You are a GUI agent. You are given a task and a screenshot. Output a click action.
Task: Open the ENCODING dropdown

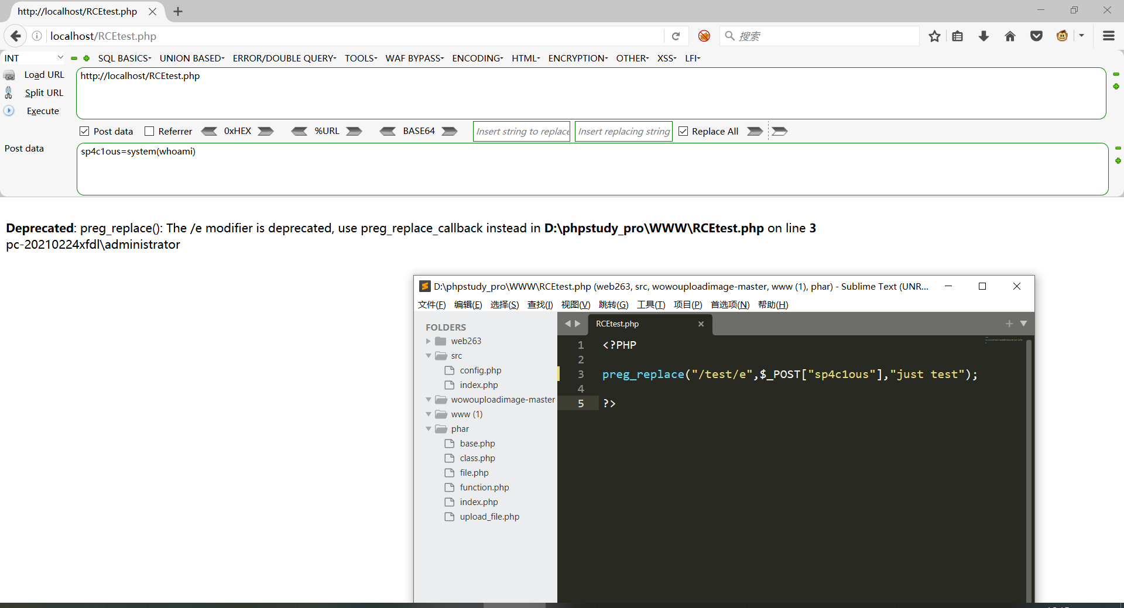[x=478, y=59]
